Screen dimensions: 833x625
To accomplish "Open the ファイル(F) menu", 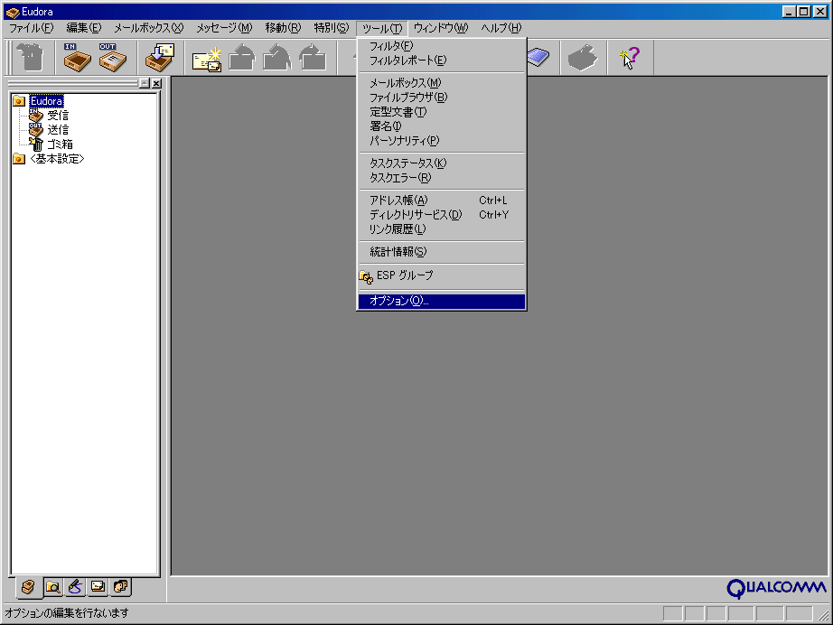I will click(32, 28).
